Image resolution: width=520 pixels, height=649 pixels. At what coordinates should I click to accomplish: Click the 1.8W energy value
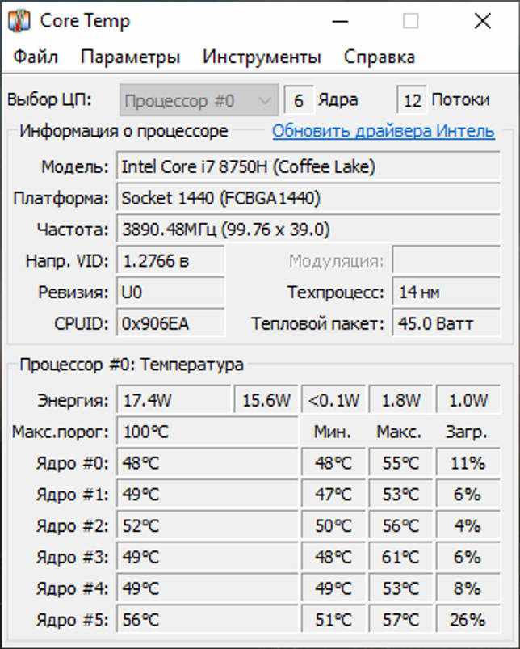[x=400, y=400]
